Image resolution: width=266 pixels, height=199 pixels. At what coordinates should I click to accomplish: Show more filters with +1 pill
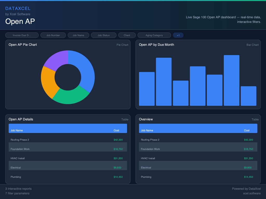pyautogui.click(x=178, y=35)
